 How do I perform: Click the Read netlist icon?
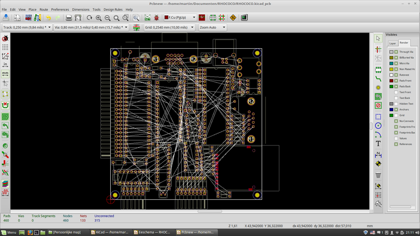148,18
